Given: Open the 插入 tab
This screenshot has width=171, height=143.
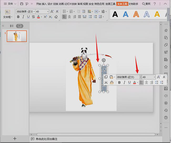Looking at the screenshot, I should pyautogui.click(x=44, y=4).
